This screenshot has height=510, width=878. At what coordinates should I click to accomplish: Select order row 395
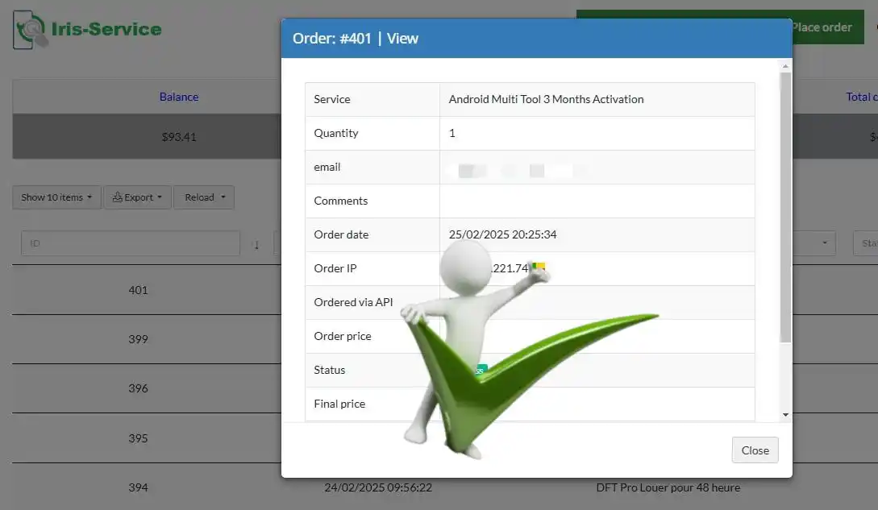point(139,438)
